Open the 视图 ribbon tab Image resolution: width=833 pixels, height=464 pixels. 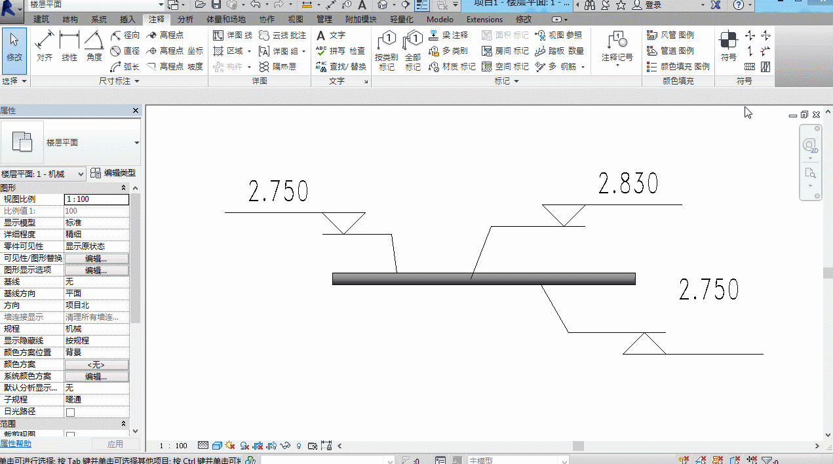(x=296, y=20)
